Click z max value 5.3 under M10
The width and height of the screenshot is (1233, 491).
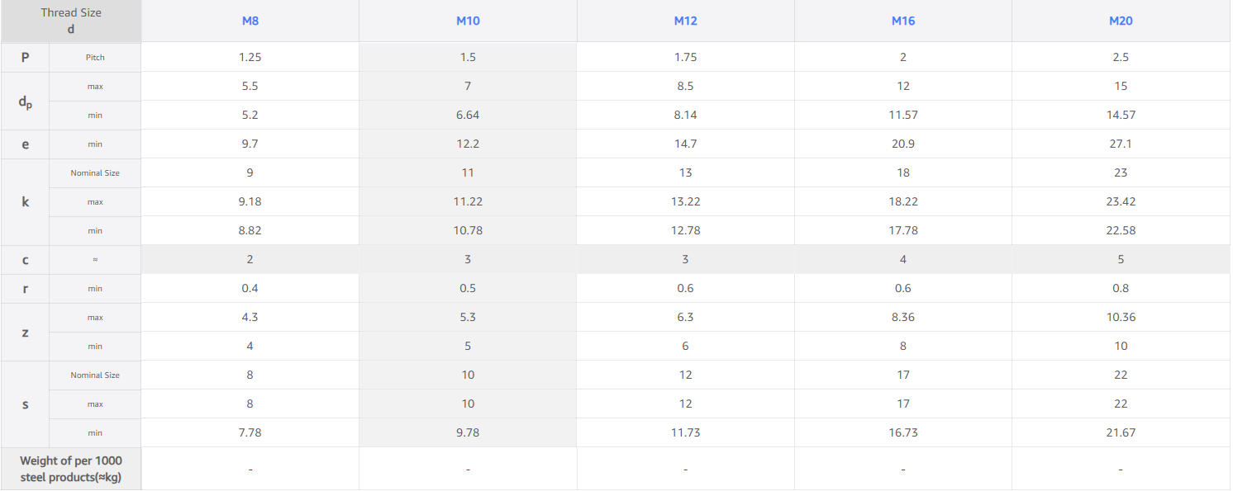[468, 317]
